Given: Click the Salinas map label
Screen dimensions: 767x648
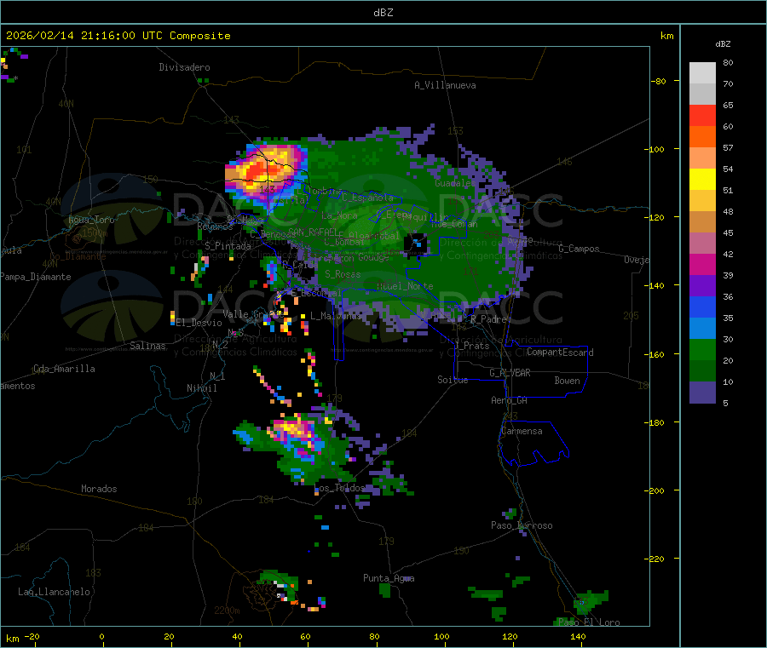Looking at the screenshot, I should point(147,346).
